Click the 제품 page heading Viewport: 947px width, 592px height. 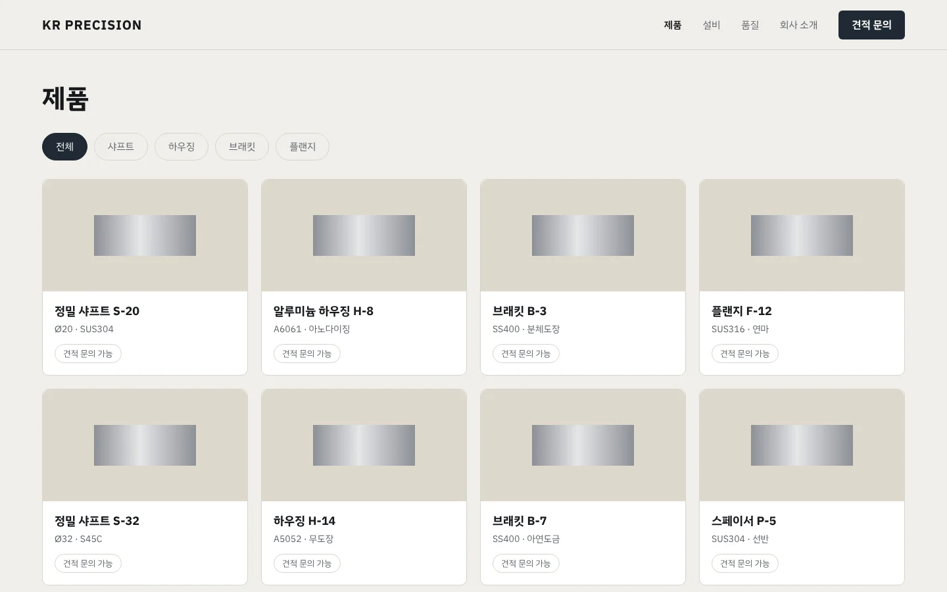pos(65,99)
